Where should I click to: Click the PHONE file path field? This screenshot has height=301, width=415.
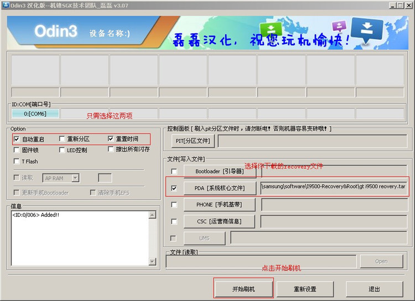[334, 205]
